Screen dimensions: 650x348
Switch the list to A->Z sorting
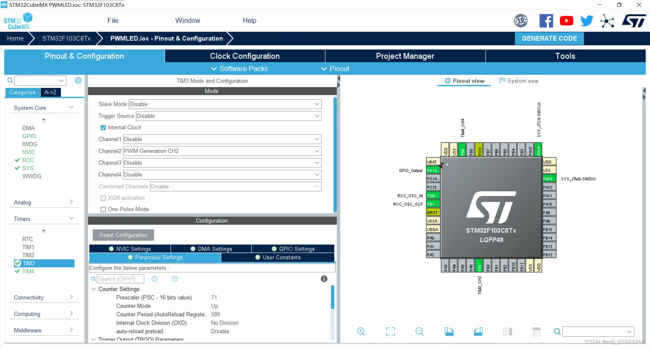click(x=50, y=92)
